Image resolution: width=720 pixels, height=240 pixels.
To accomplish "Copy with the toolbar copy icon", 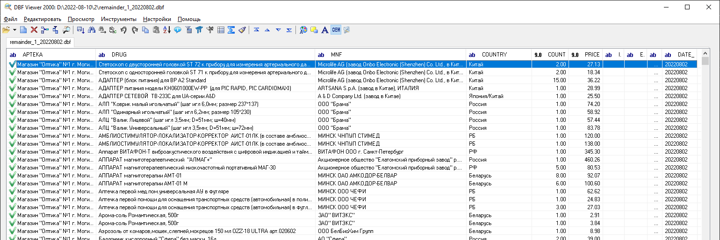I will pos(145,30).
